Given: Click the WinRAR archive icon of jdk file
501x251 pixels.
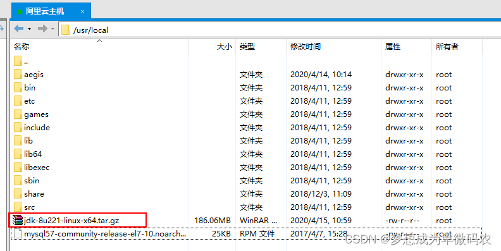Looking at the screenshot, I should coord(18,221).
